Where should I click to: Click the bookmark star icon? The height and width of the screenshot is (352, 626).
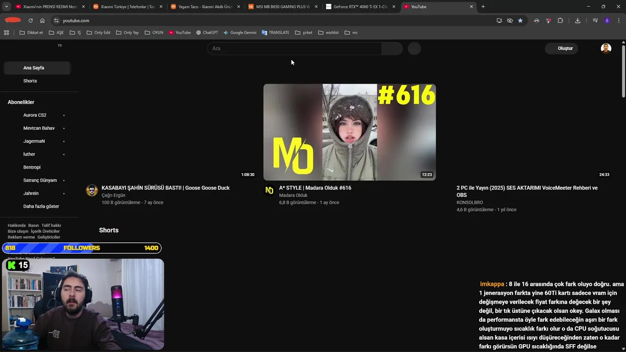click(x=520, y=21)
